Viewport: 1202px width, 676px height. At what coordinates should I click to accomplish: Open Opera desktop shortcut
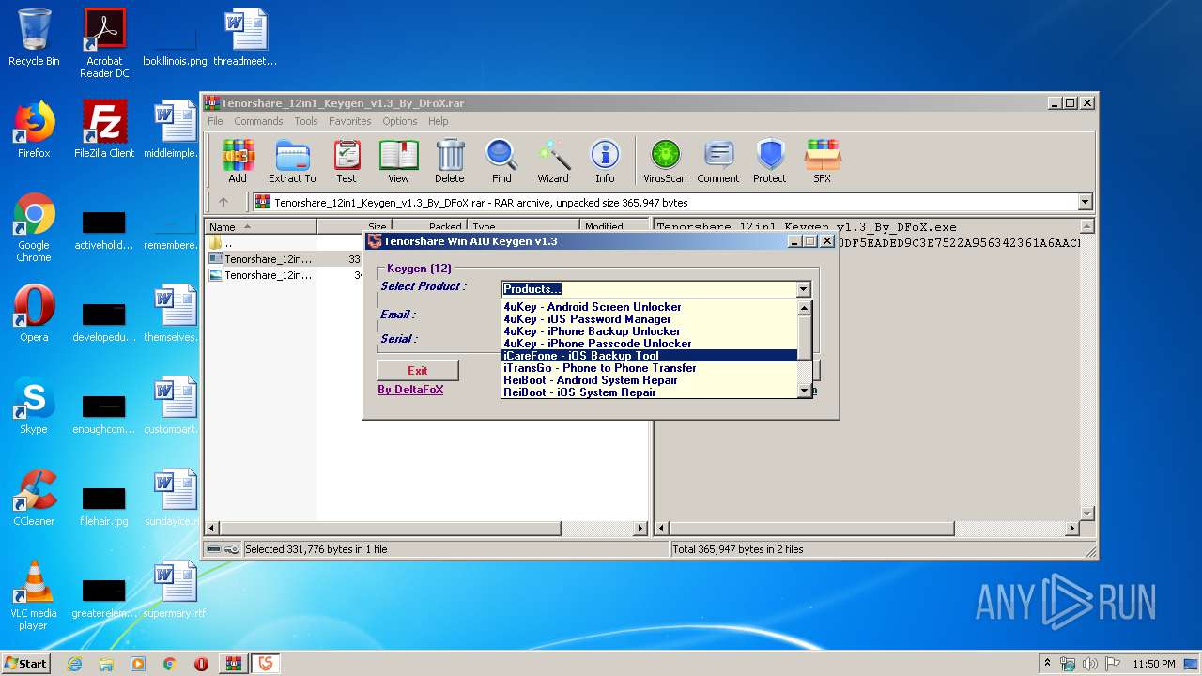(34, 314)
